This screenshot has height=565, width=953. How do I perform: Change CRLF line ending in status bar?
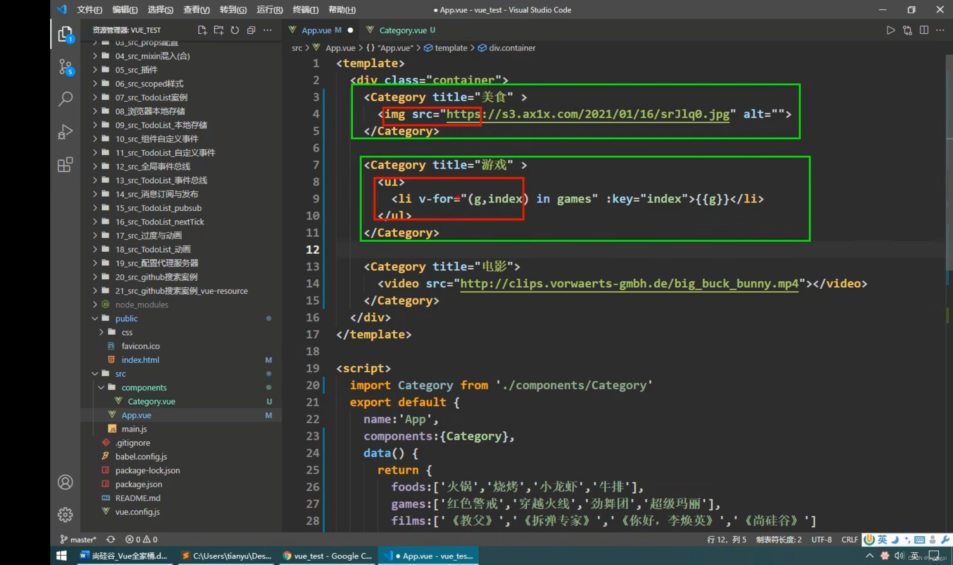click(x=849, y=539)
